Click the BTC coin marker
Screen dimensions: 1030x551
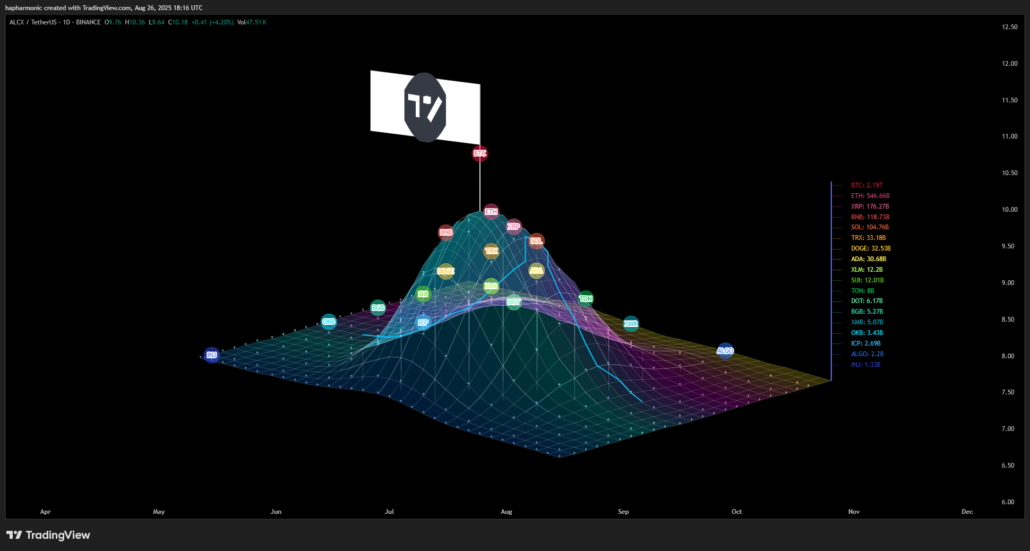pos(480,153)
